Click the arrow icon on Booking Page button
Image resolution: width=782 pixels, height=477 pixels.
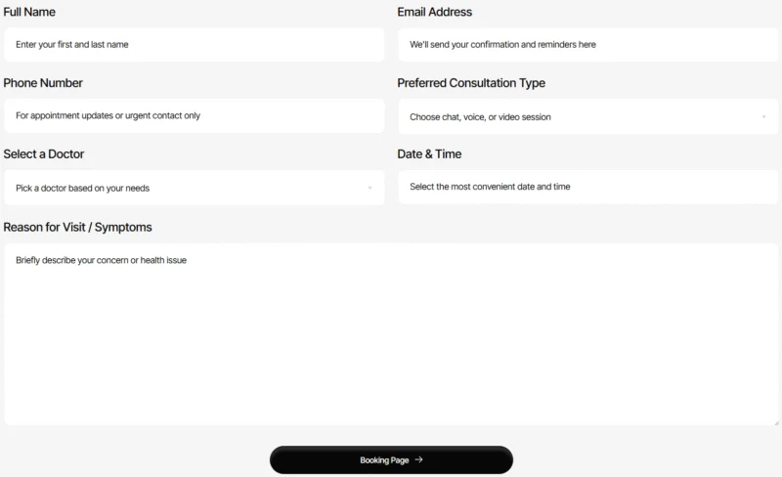[418, 459]
